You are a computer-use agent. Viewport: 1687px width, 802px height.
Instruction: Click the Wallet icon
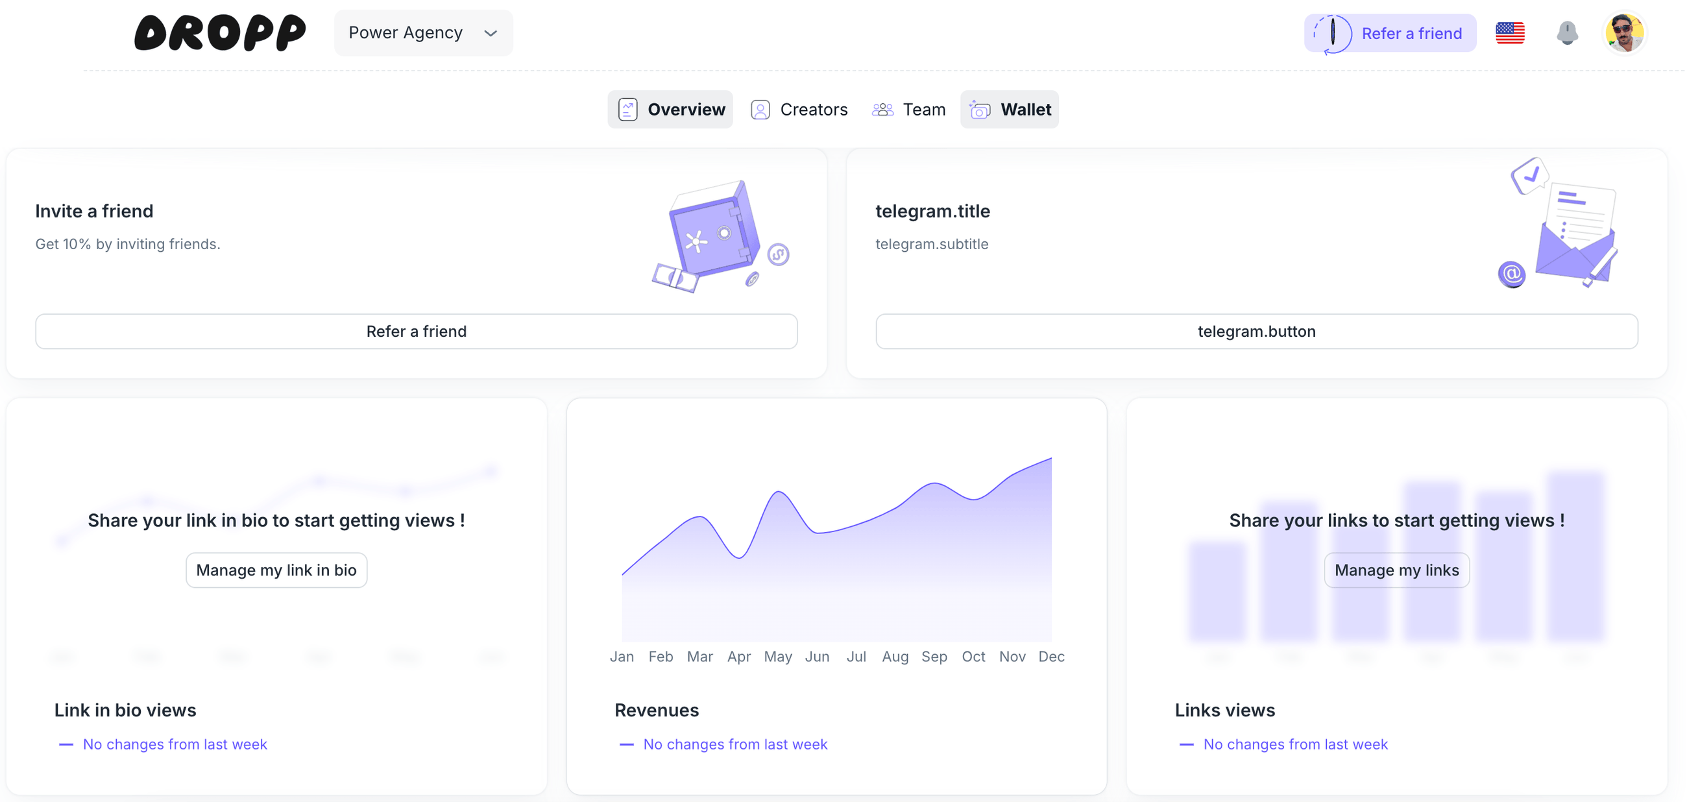tap(979, 109)
